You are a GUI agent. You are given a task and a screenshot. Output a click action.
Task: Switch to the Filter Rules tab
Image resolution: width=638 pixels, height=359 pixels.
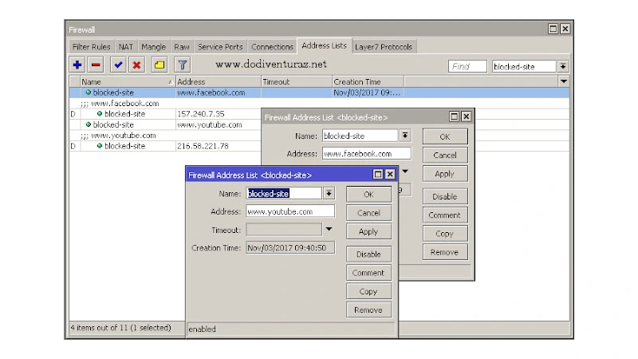click(92, 47)
